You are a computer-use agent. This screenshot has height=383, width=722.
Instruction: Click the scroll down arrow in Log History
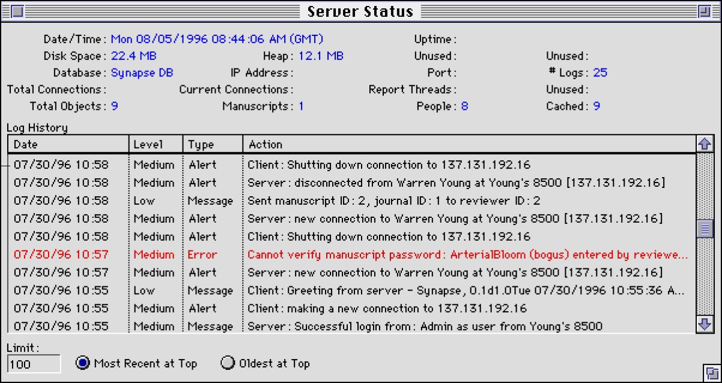[704, 324]
